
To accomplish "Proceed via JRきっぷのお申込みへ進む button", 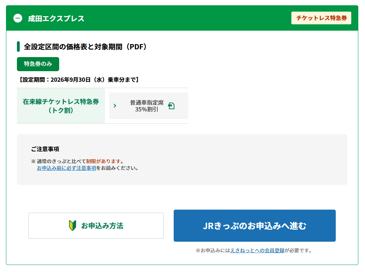I will point(255,225).
